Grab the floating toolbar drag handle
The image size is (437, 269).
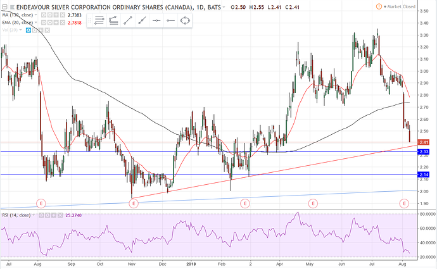[89, 21]
